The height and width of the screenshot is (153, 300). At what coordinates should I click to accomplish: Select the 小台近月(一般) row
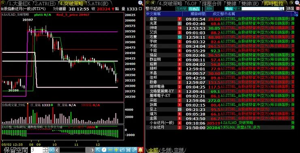[220, 123]
